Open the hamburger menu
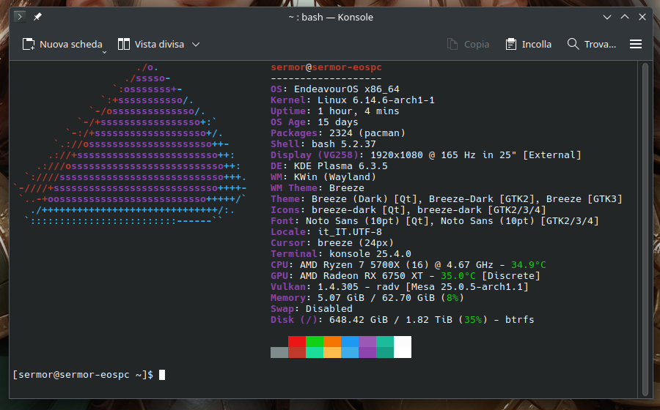Screen dimensions: 660x410 tap(636, 45)
